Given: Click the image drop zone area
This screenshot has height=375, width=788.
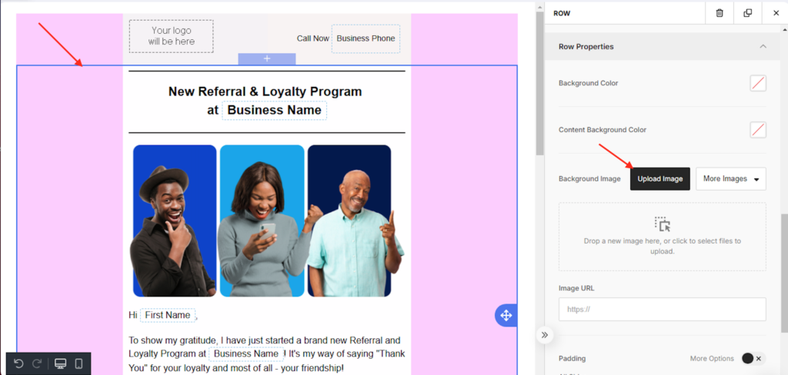Looking at the screenshot, I should (x=662, y=237).
